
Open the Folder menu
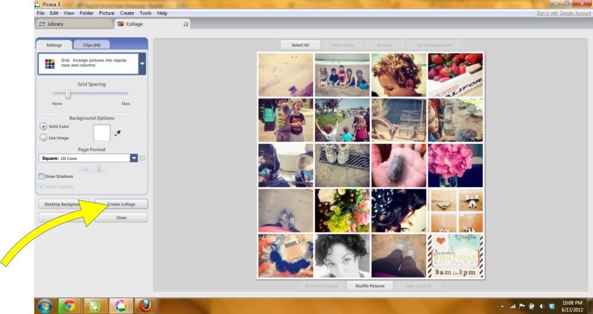(86, 13)
